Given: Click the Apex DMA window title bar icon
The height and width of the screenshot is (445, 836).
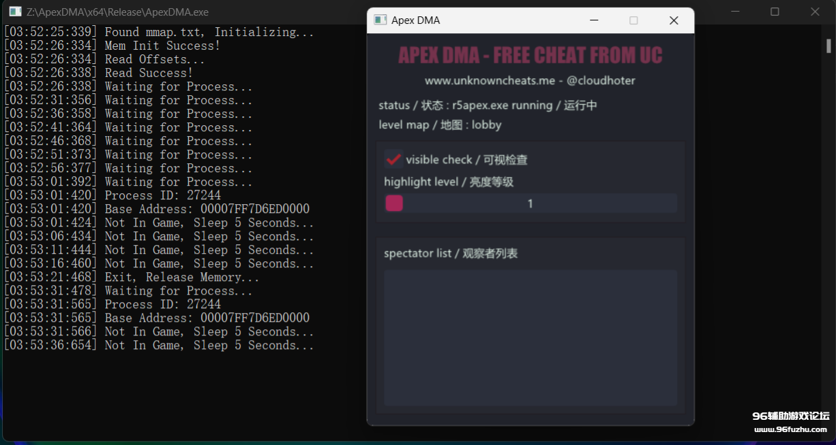Looking at the screenshot, I should [380, 20].
